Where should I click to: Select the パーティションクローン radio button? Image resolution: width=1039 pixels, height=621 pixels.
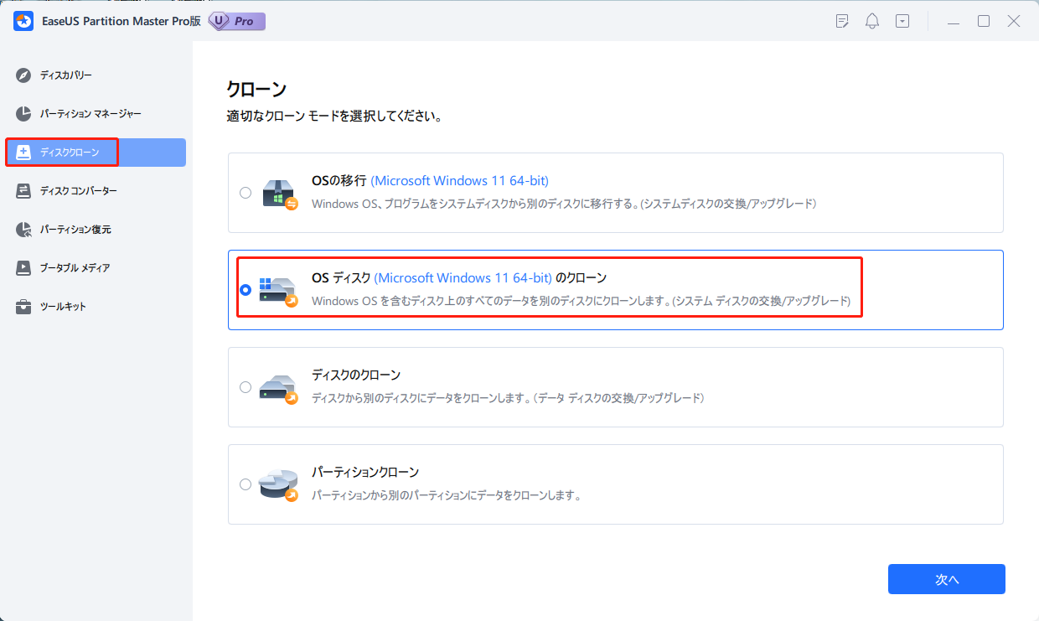click(x=246, y=484)
